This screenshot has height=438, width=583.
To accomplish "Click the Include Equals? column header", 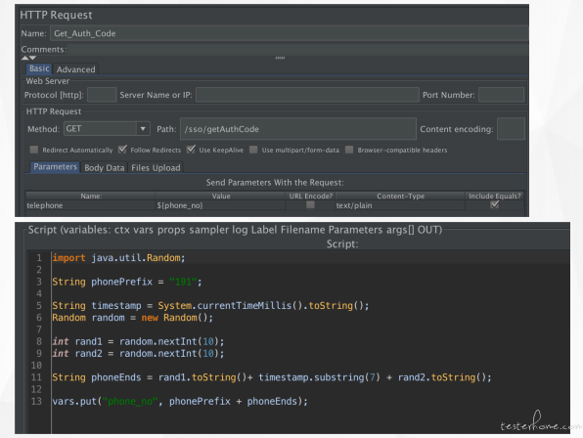I will coord(495,196).
